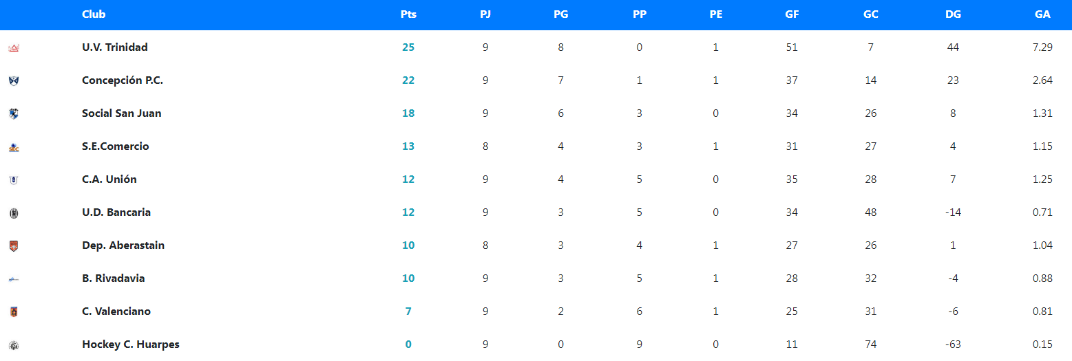Select the Hockey C. Huarpes team name

coord(130,344)
